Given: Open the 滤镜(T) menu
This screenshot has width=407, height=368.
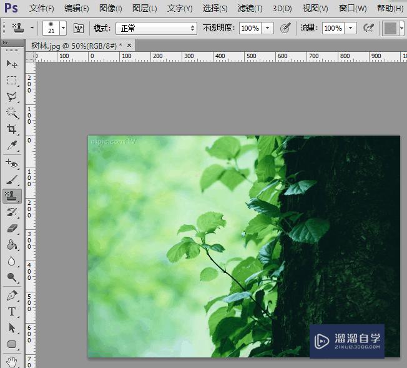Looking at the screenshot, I should (250, 9).
